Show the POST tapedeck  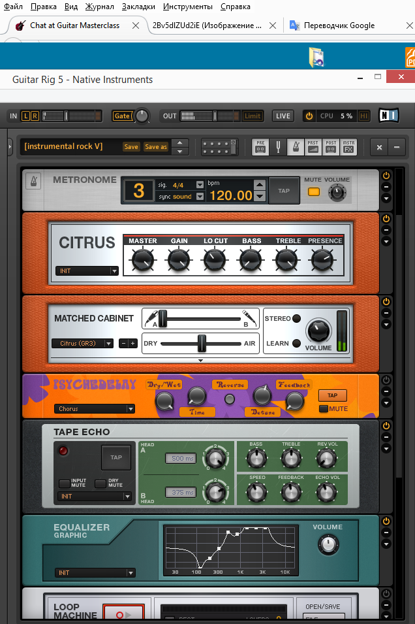[331, 147]
